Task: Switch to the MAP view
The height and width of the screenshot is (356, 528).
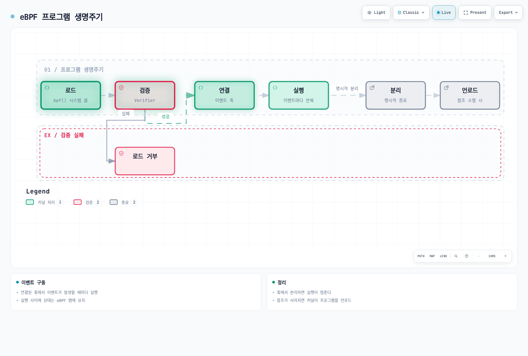Action: pos(432,256)
